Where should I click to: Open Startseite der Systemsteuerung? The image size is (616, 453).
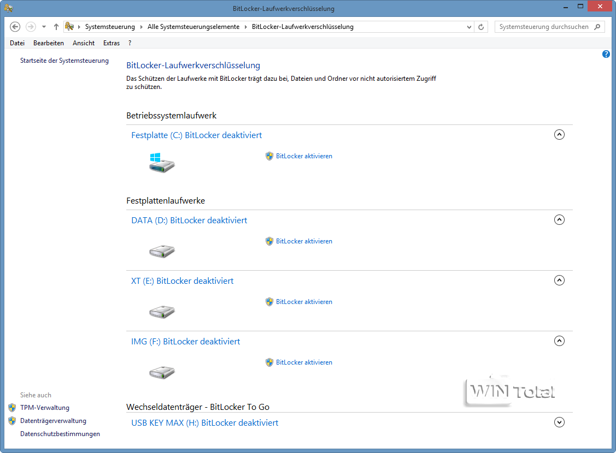(x=64, y=61)
